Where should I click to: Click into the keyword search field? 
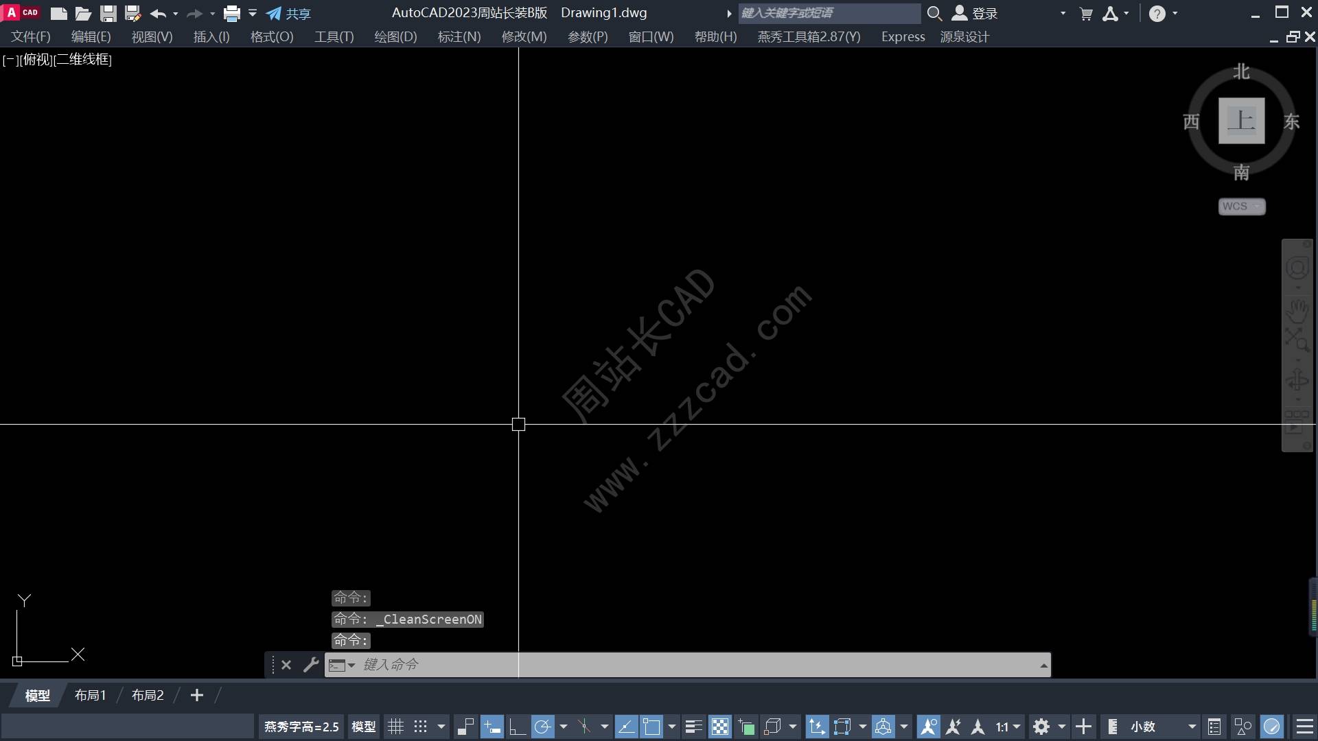(x=829, y=13)
